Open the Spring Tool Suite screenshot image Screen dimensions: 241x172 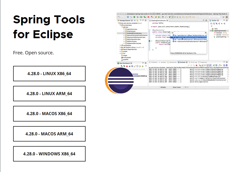(173, 50)
